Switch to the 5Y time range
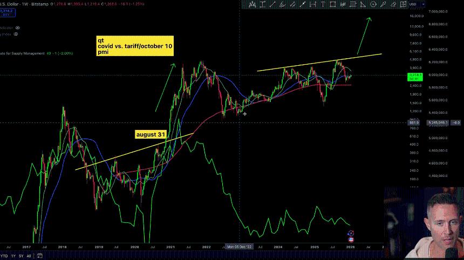Image resolution: width=464 pixels, height=260 pixels. [21, 256]
